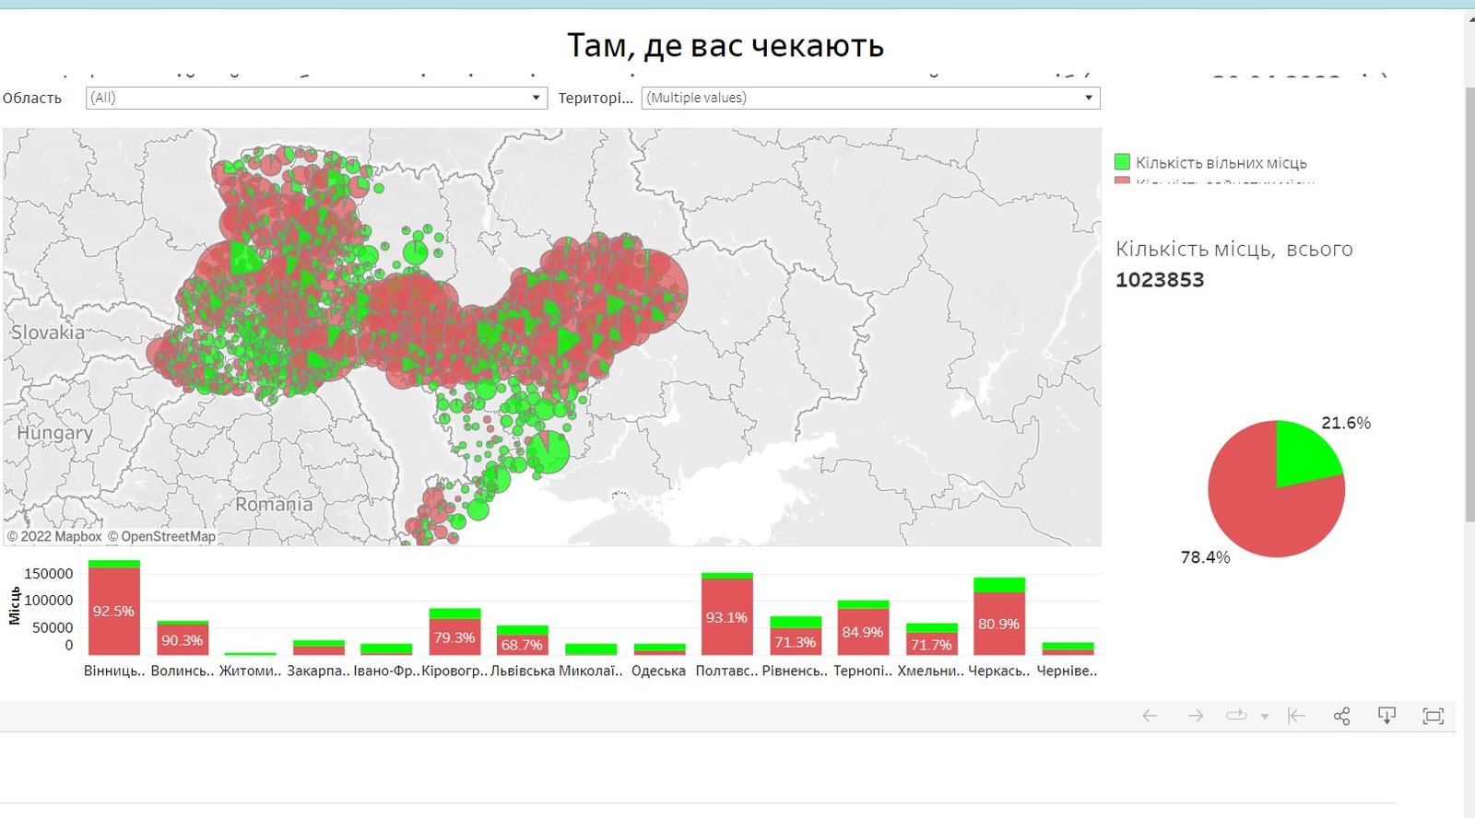Select the Вінницька bar showing 92.5%
The image size is (1475, 818).
click(x=113, y=611)
